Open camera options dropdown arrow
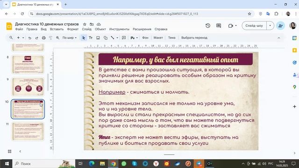Image resolution: width=299 pixels, height=168 pixels. [236, 26]
